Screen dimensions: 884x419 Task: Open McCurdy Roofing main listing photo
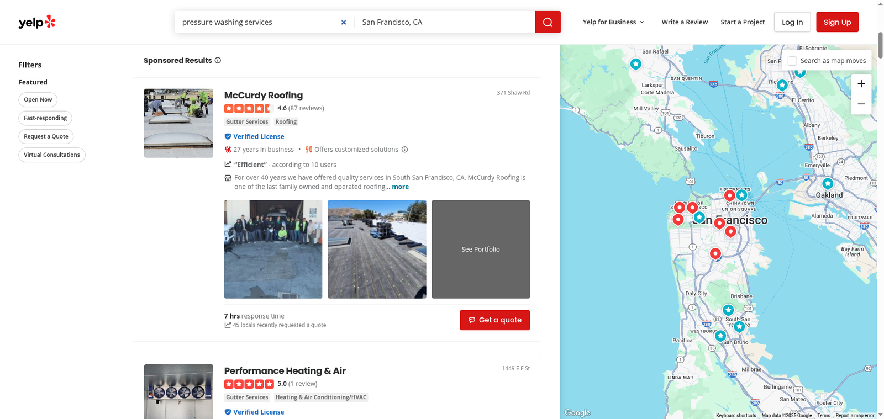178,123
